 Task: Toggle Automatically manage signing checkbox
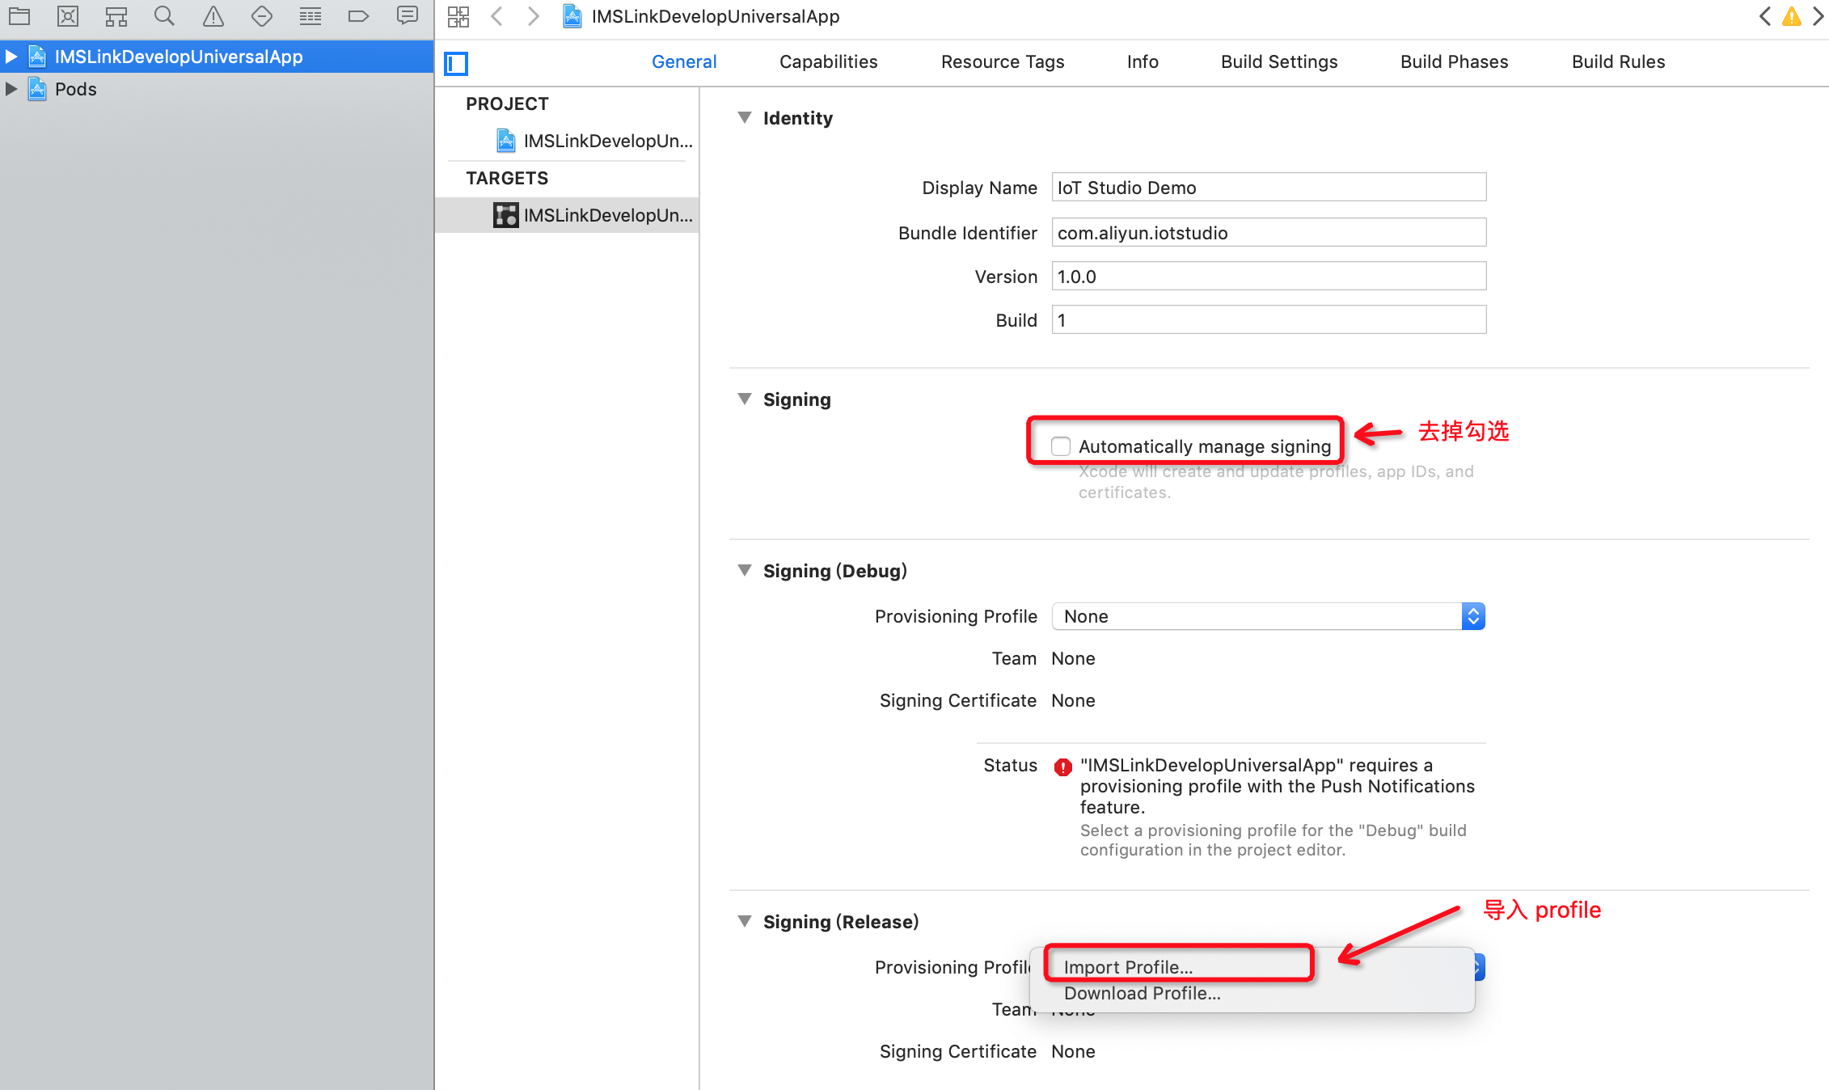[x=1060, y=446]
